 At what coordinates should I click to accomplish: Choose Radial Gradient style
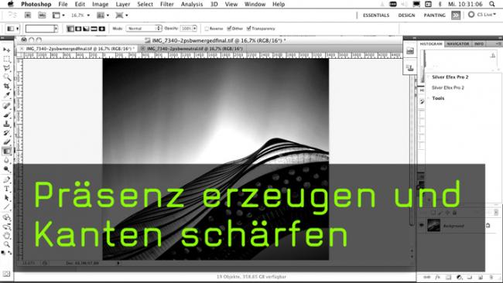click(x=78, y=29)
